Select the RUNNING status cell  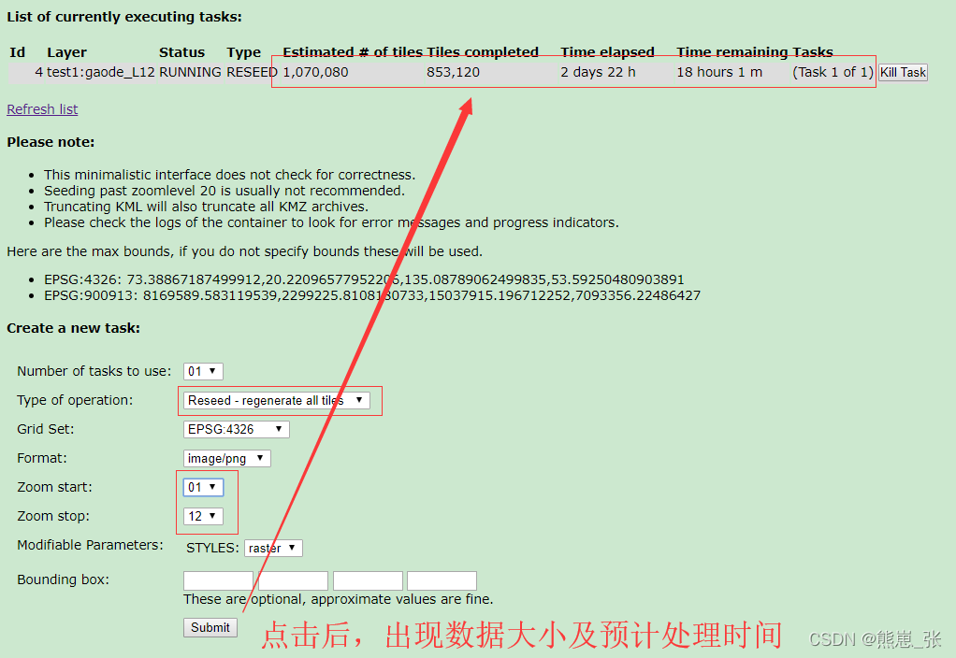190,73
